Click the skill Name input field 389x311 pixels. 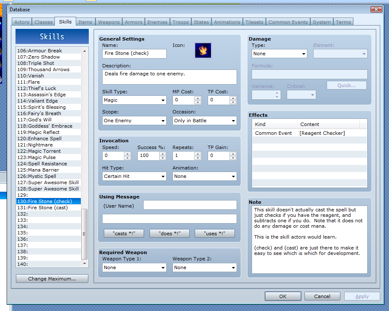pyautogui.click(x=134, y=54)
